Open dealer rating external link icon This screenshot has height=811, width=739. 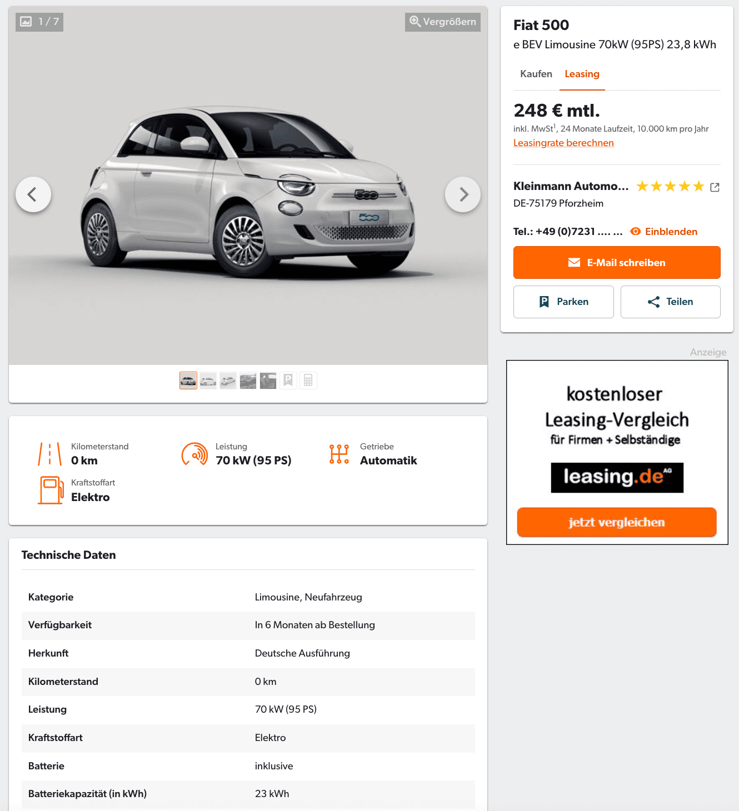[x=715, y=187]
